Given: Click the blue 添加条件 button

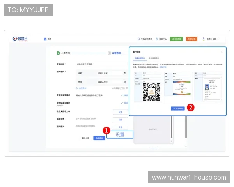Looking at the screenshot, I should pyautogui.click(x=178, y=109).
